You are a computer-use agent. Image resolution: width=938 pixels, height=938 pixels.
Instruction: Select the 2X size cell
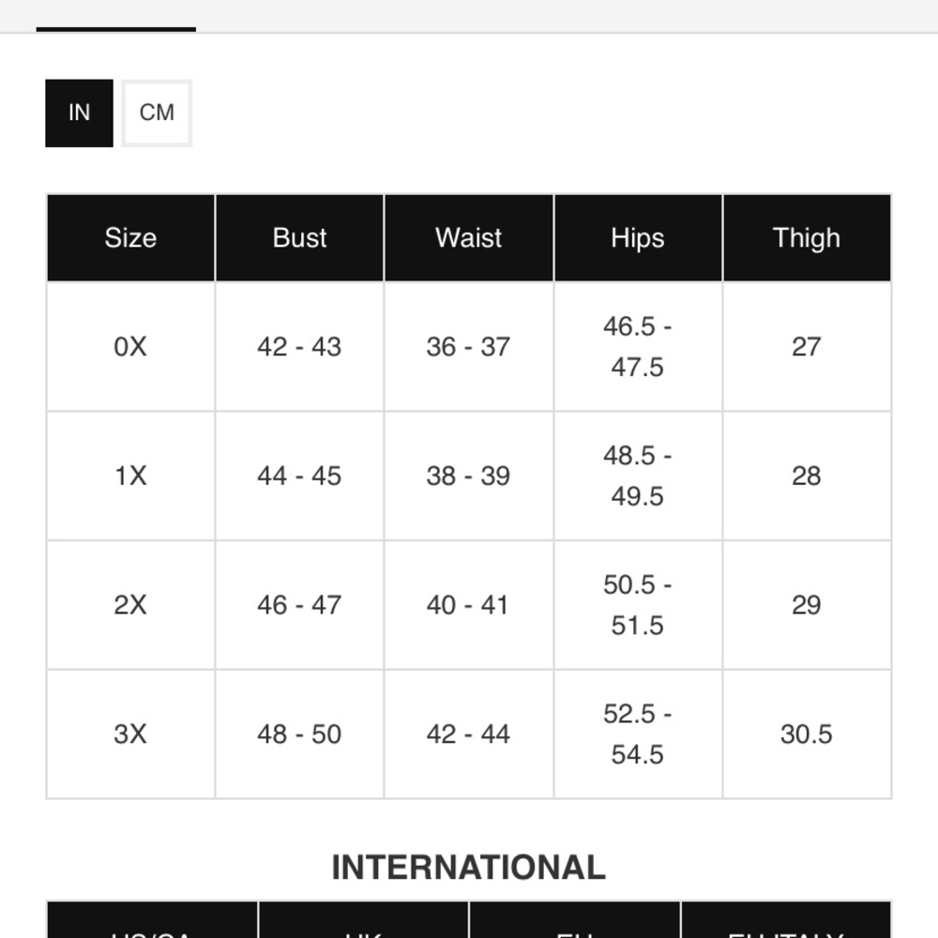tap(130, 605)
